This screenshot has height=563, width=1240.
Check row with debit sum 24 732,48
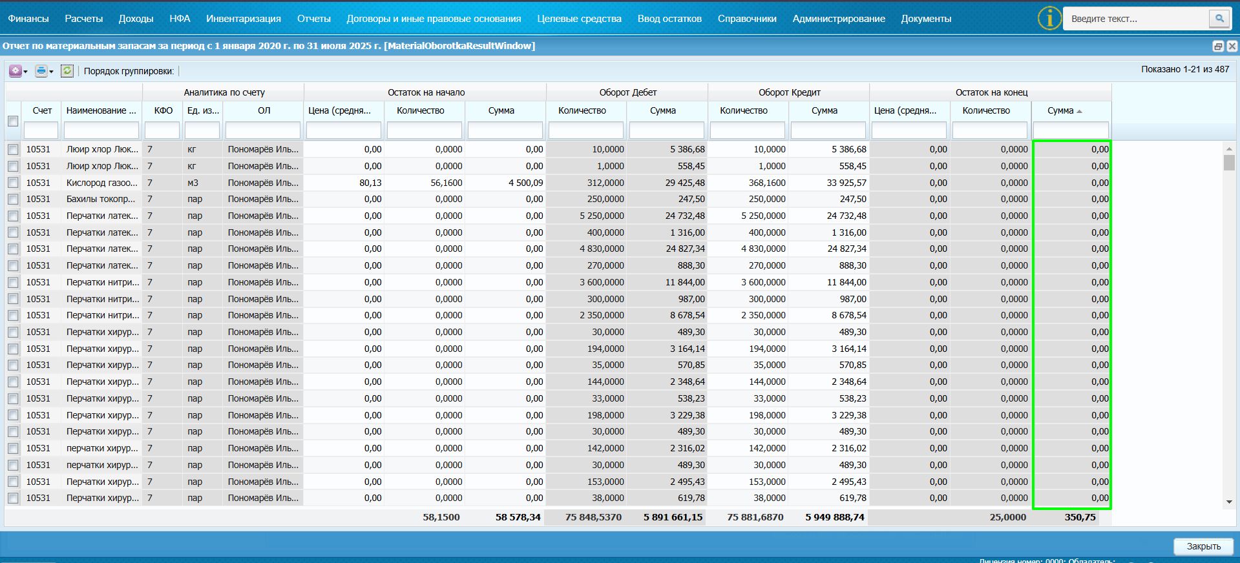click(13, 216)
